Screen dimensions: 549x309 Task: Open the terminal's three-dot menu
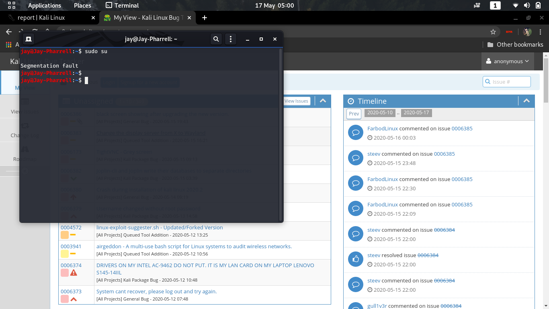tap(231, 39)
